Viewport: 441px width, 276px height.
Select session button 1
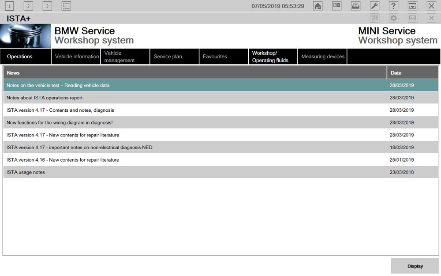pos(9,6)
